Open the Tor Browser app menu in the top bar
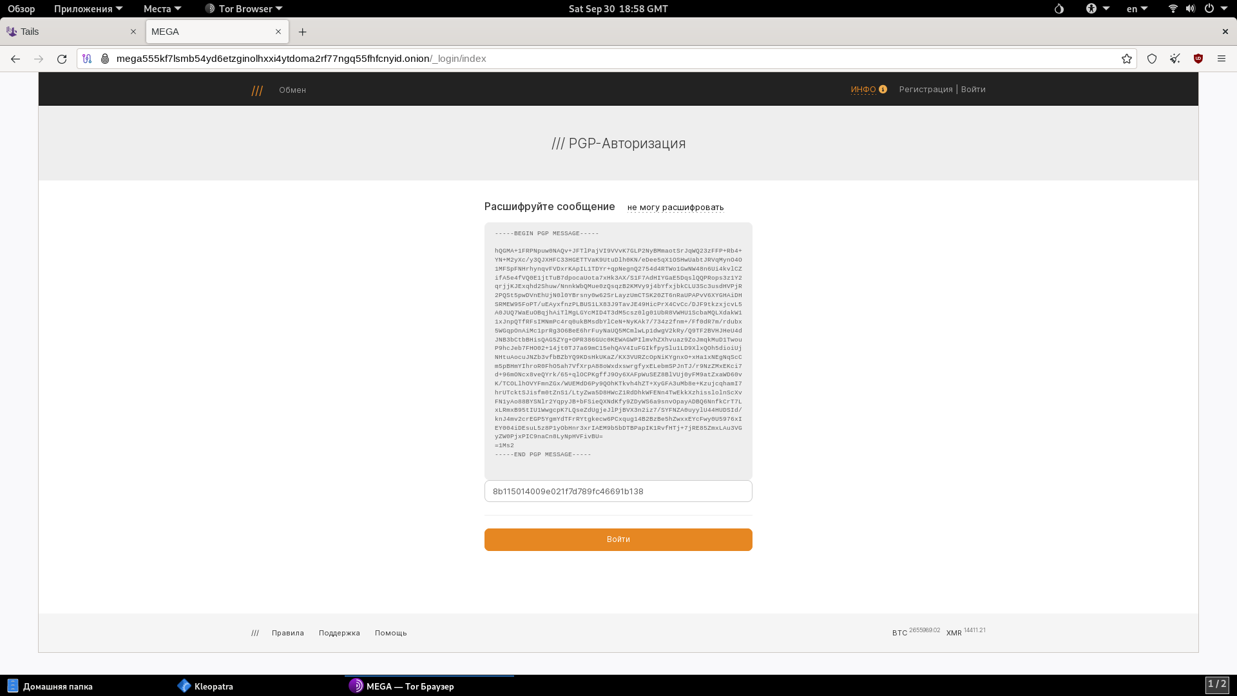The width and height of the screenshot is (1237, 696). 245,8
